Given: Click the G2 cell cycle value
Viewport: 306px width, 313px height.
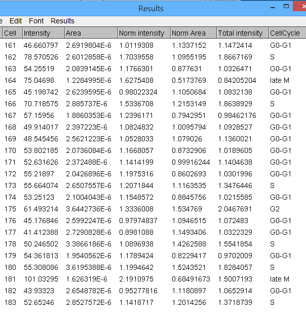Looking at the screenshot, I should click(276, 209).
